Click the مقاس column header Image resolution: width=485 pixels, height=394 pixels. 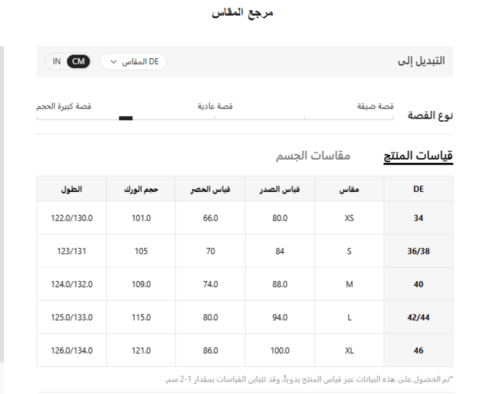pyautogui.click(x=349, y=189)
